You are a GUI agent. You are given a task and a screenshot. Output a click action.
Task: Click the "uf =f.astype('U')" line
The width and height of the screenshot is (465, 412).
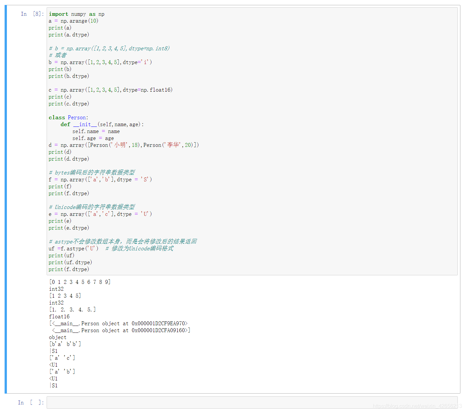click(111, 249)
